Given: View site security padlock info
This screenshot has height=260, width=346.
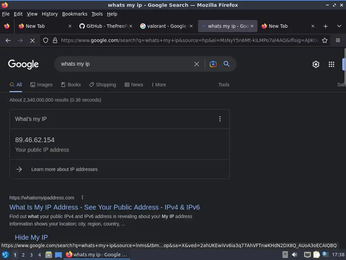Looking at the screenshot, I should pyautogui.click(x=55, y=41).
